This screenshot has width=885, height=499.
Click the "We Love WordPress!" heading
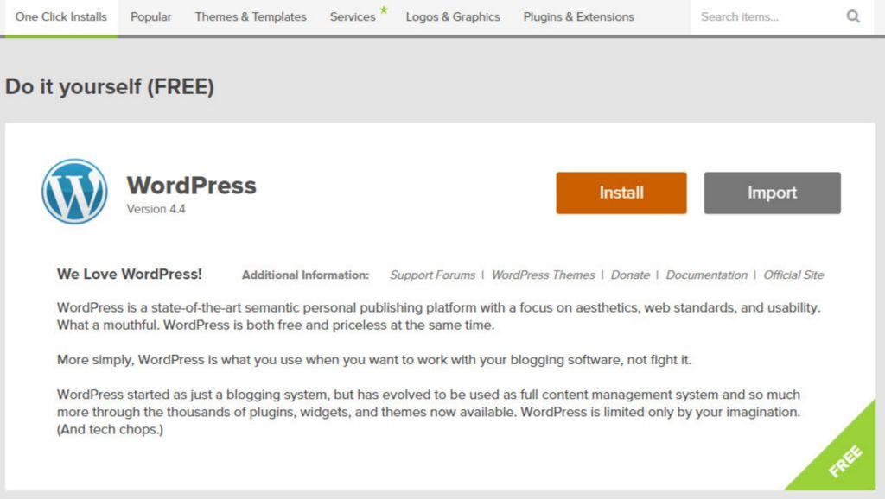pos(130,274)
